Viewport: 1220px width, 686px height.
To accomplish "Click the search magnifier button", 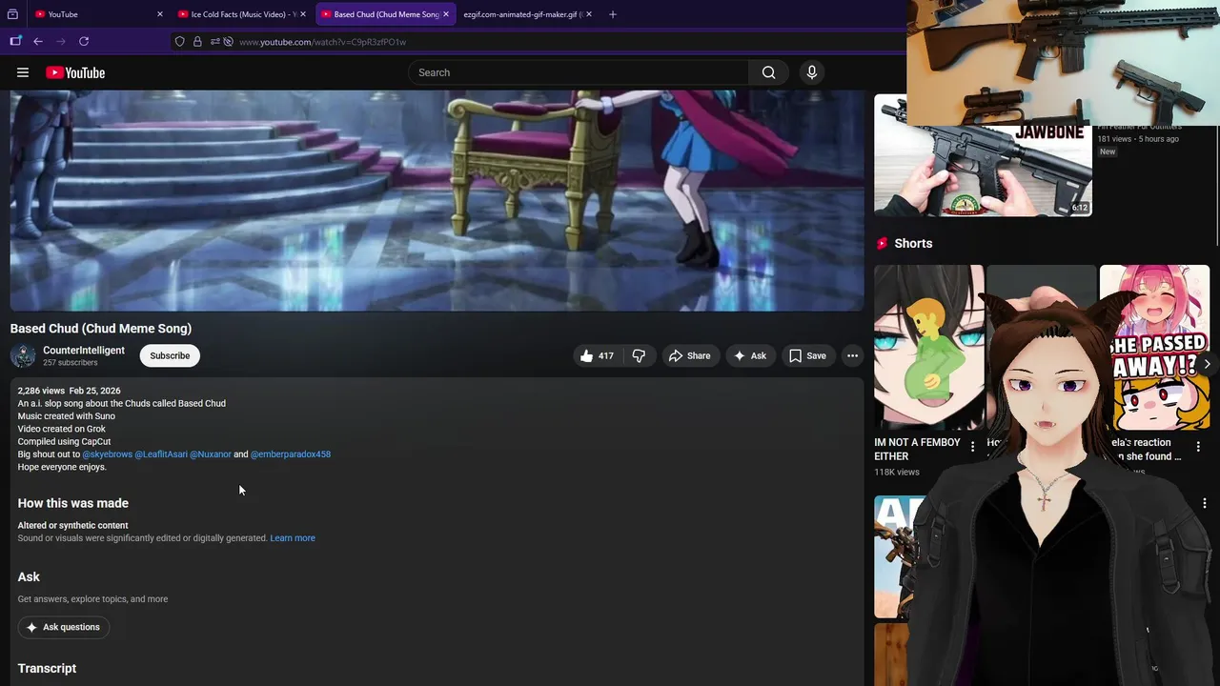I will 769,72.
